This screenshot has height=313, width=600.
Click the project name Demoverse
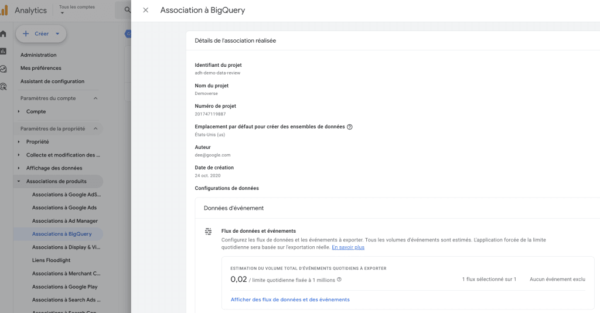coord(206,93)
